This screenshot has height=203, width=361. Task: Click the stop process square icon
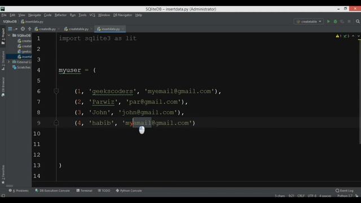click(349, 21)
